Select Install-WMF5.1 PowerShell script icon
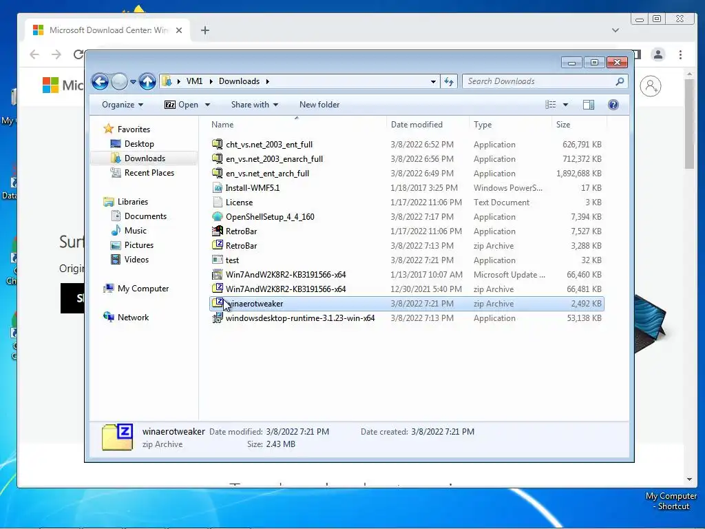The height and width of the screenshot is (529, 705). (217, 187)
